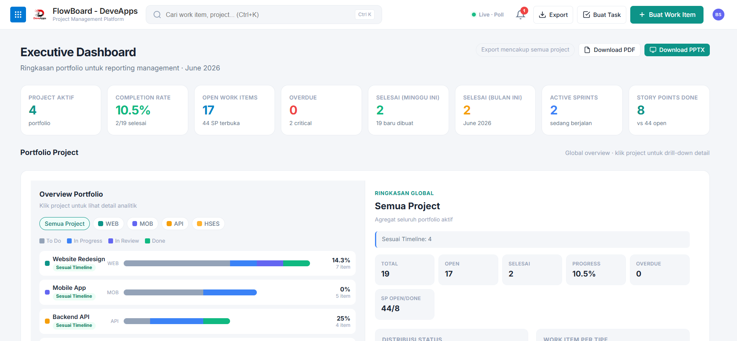
Task: Select the WEB project filter chip
Action: tap(108, 224)
